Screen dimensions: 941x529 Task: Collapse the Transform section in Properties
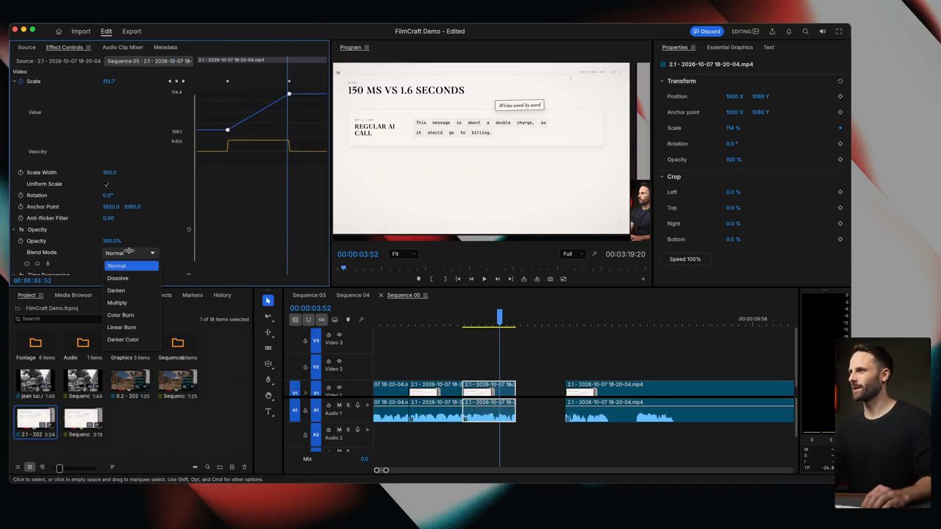[x=662, y=81]
